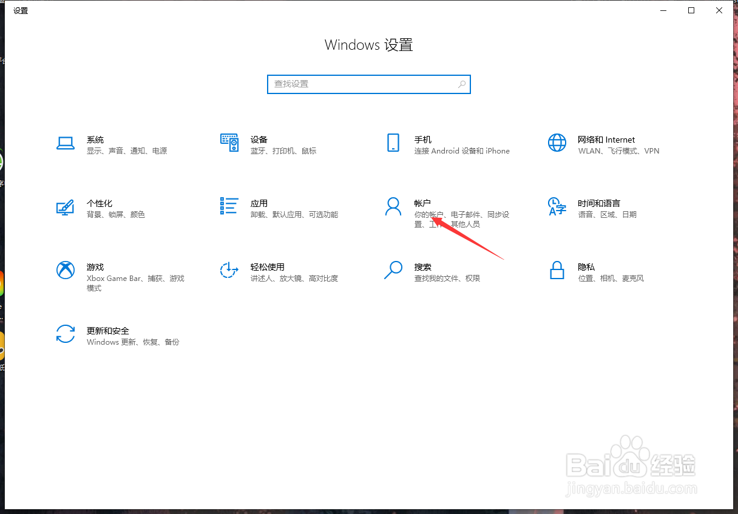Click the 应用 heading
Viewport: 738px width, 514px height.
coord(259,203)
